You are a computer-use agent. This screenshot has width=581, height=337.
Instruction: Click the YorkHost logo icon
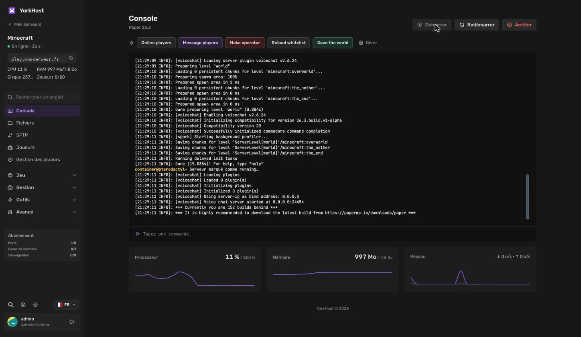12,10
